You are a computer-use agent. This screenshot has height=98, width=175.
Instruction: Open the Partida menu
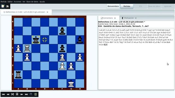point(4,2)
